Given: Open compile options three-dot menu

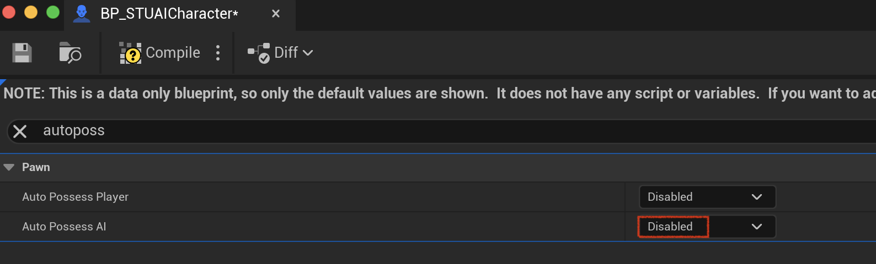Looking at the screenshot, I should pyautogui.click(x=218, y=53).
